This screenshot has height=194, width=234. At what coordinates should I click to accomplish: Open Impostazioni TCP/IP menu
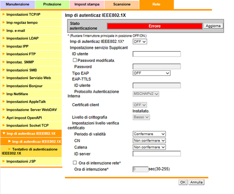click(31, 14)
